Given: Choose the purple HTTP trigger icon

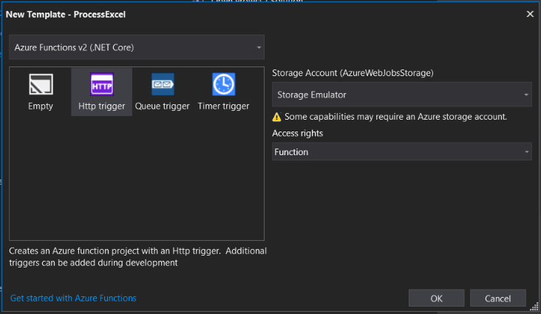Looking at the screenshot, I should pyautogui.click(x=102, y=84).
